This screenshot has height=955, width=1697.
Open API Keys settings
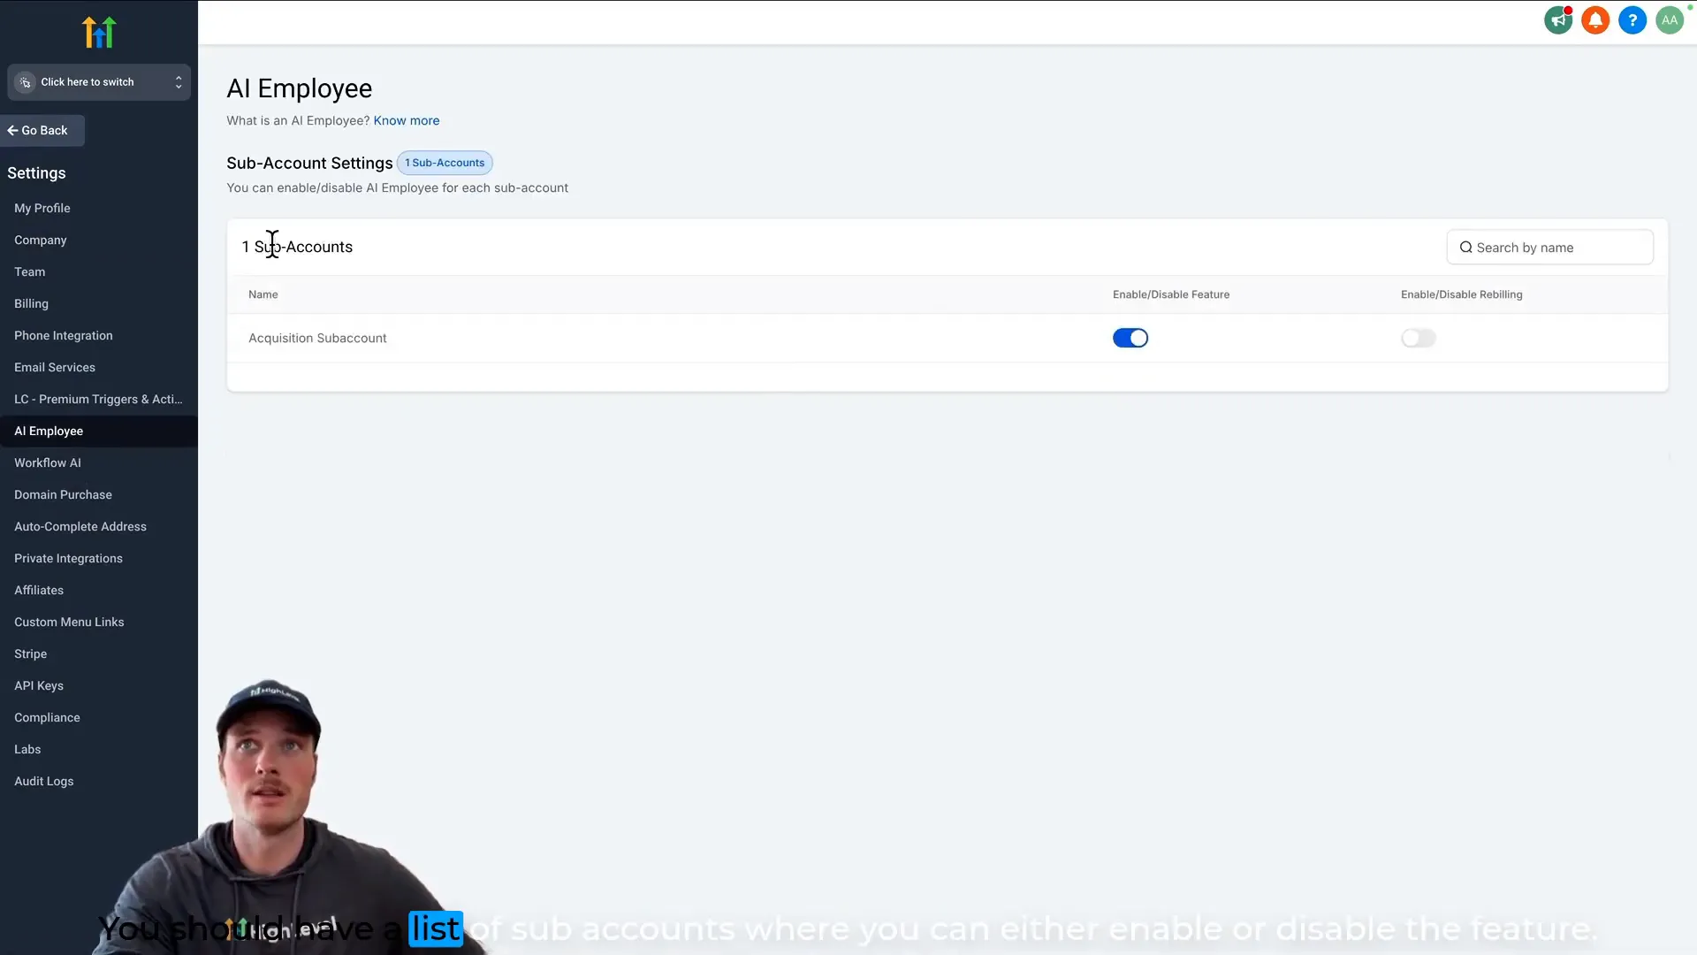[x=39, y=685]
